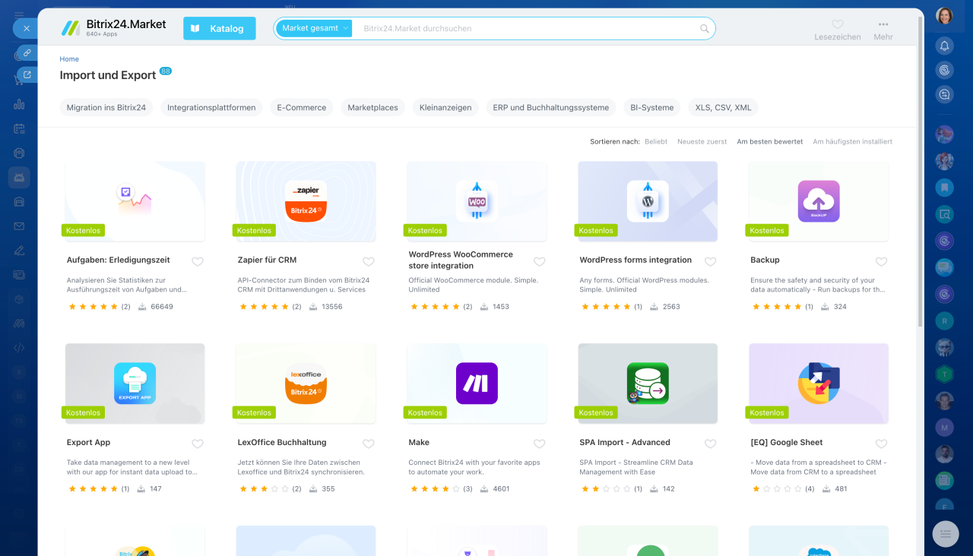
Task: Sort apps by Beliebt
Action: [656, 141]
